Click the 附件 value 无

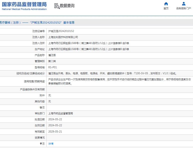(x=50, y=95)
